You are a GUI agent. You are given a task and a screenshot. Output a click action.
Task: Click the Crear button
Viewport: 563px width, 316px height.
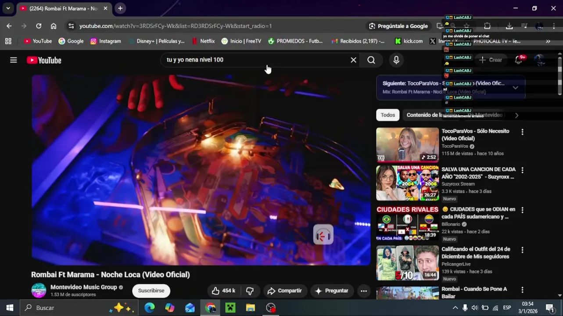click(x=491, y=60)
